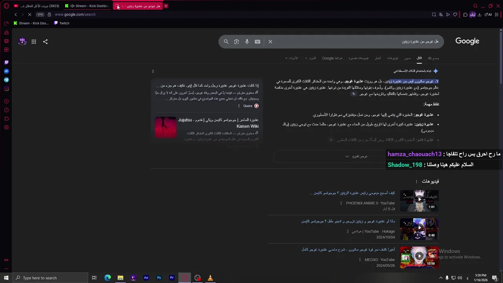The image size is (503, 283).
Task: Open the Windows Start menu
Action: tap(6, 278)
